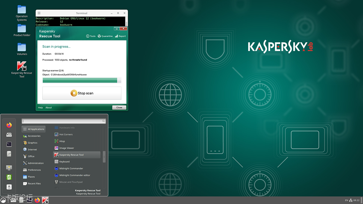Select the All Applications category
The width and height of the screenshot is (363, 204).
click(33, 129)
